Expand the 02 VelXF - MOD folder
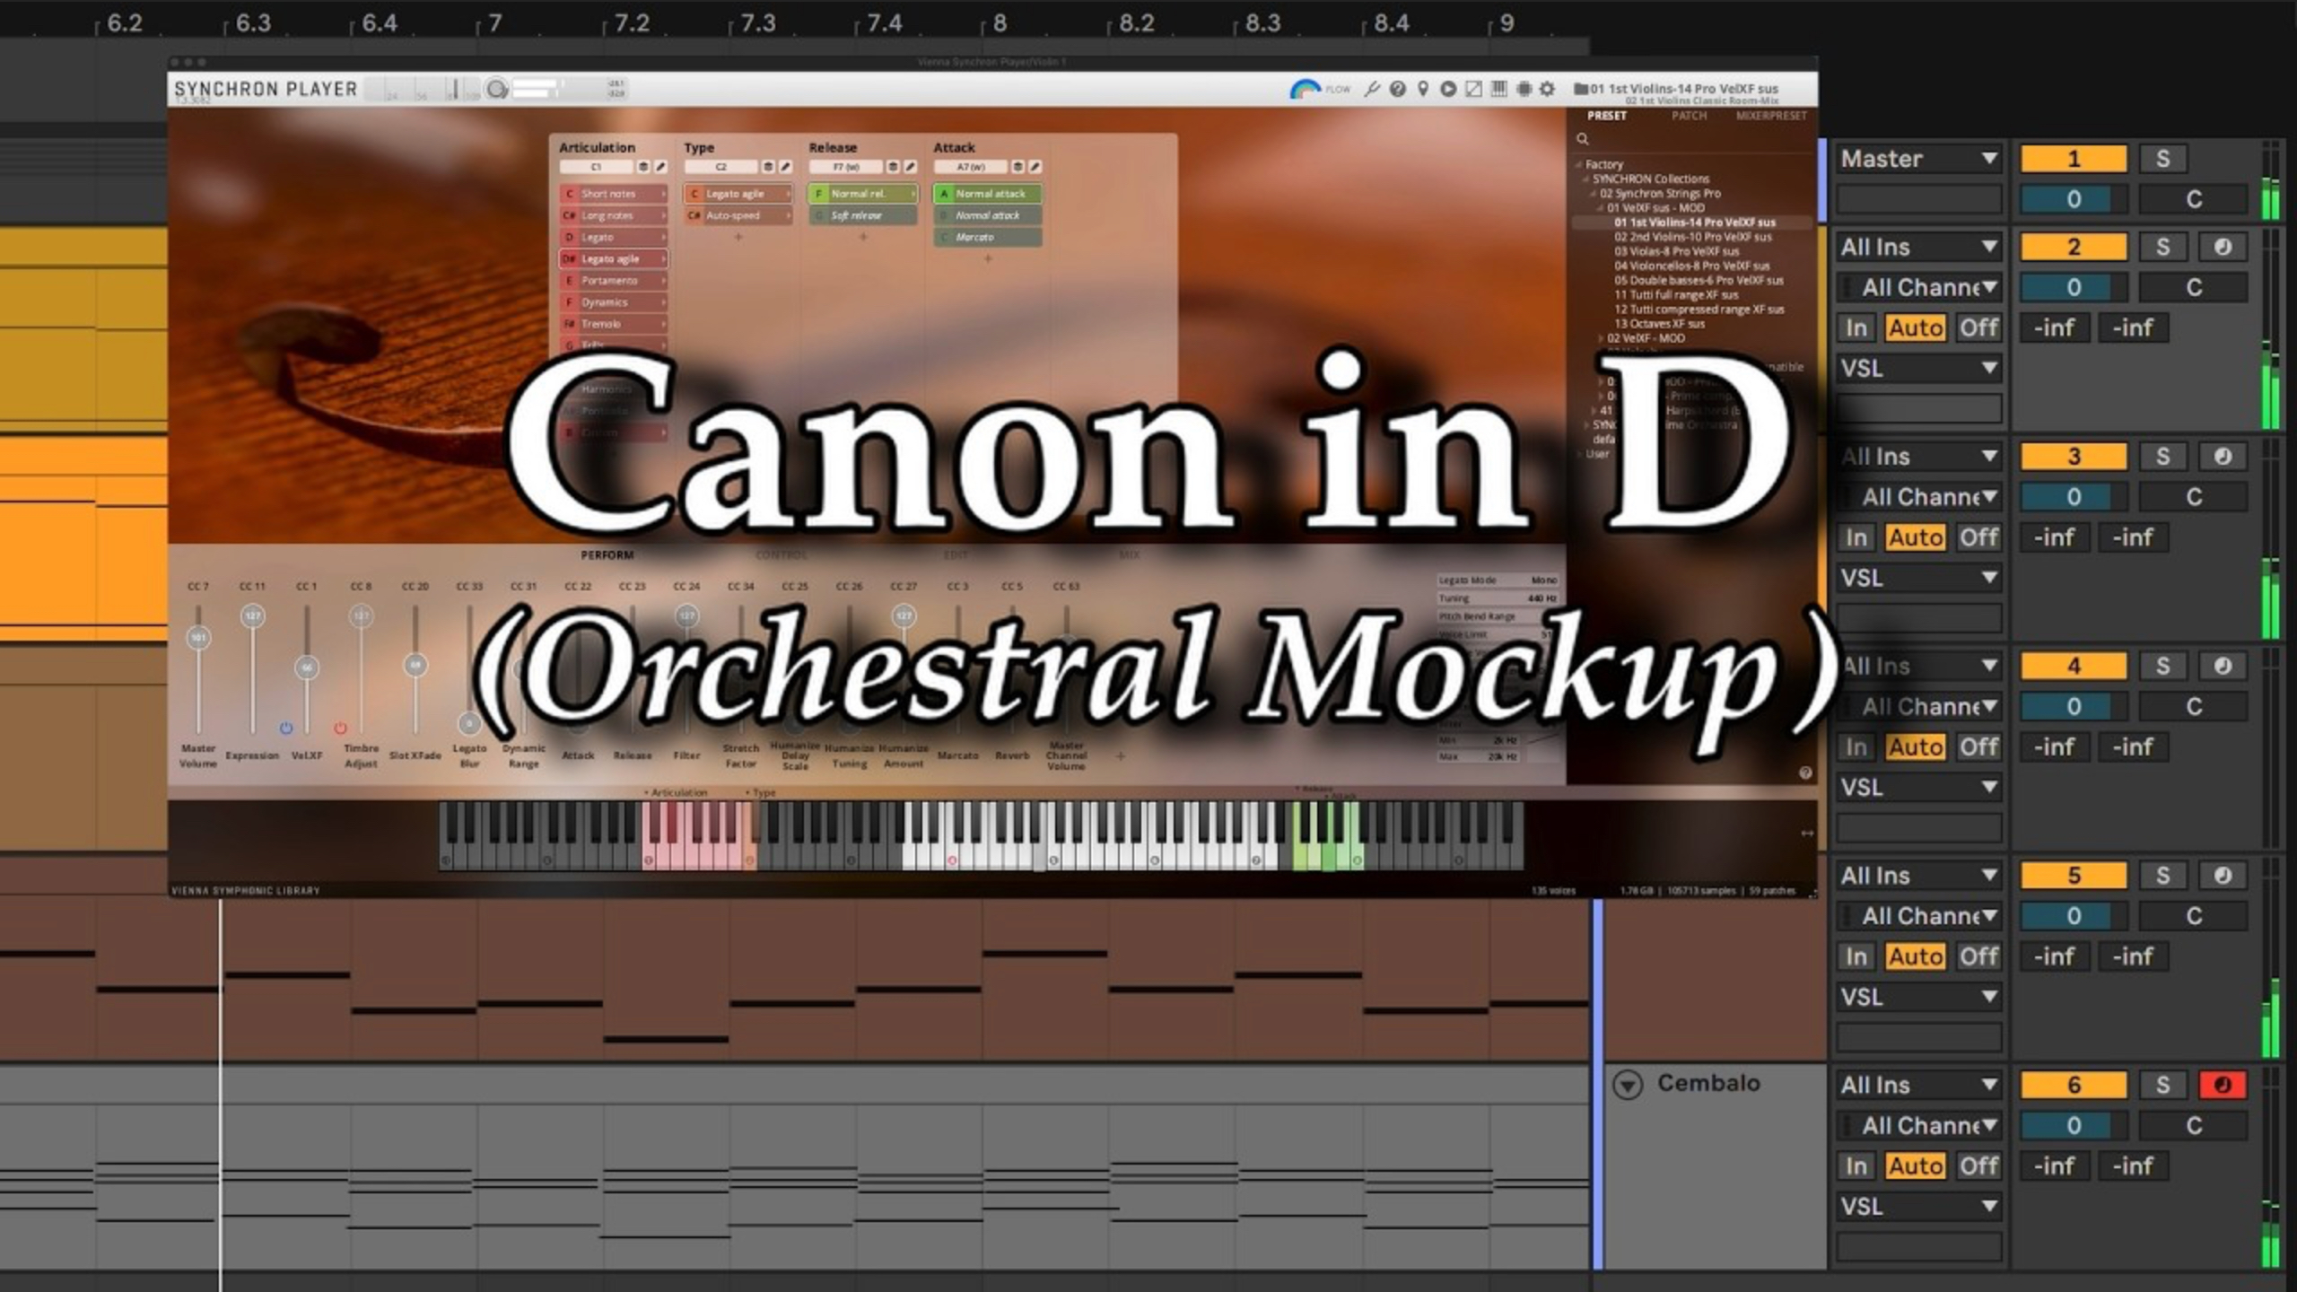Viewport: 2297px width, 1292px height. 1601,338
